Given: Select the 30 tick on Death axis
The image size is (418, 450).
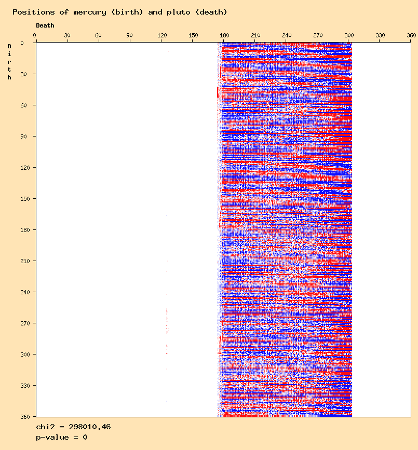Looking at the screenshot, I should click(67, 35).
